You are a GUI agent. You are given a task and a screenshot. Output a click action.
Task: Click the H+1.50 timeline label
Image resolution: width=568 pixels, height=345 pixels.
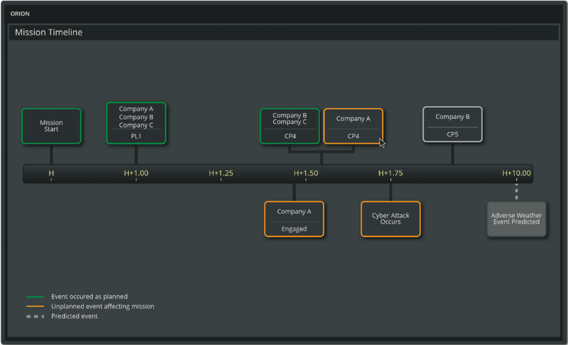coord(306,173)
